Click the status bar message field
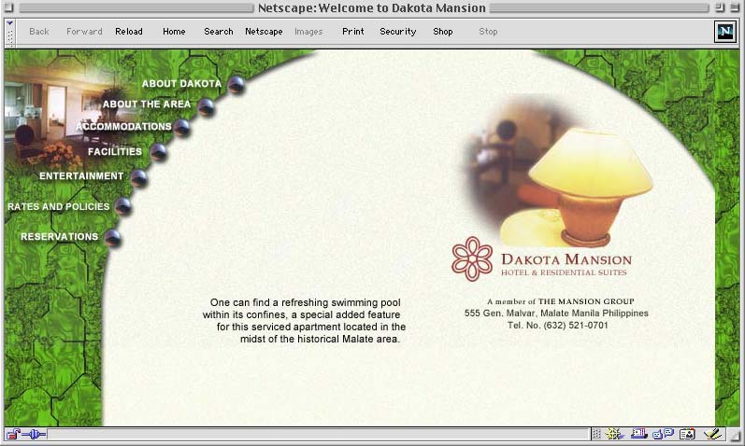Viewport: 745px width, 446px height. click(x=318, y=434)
